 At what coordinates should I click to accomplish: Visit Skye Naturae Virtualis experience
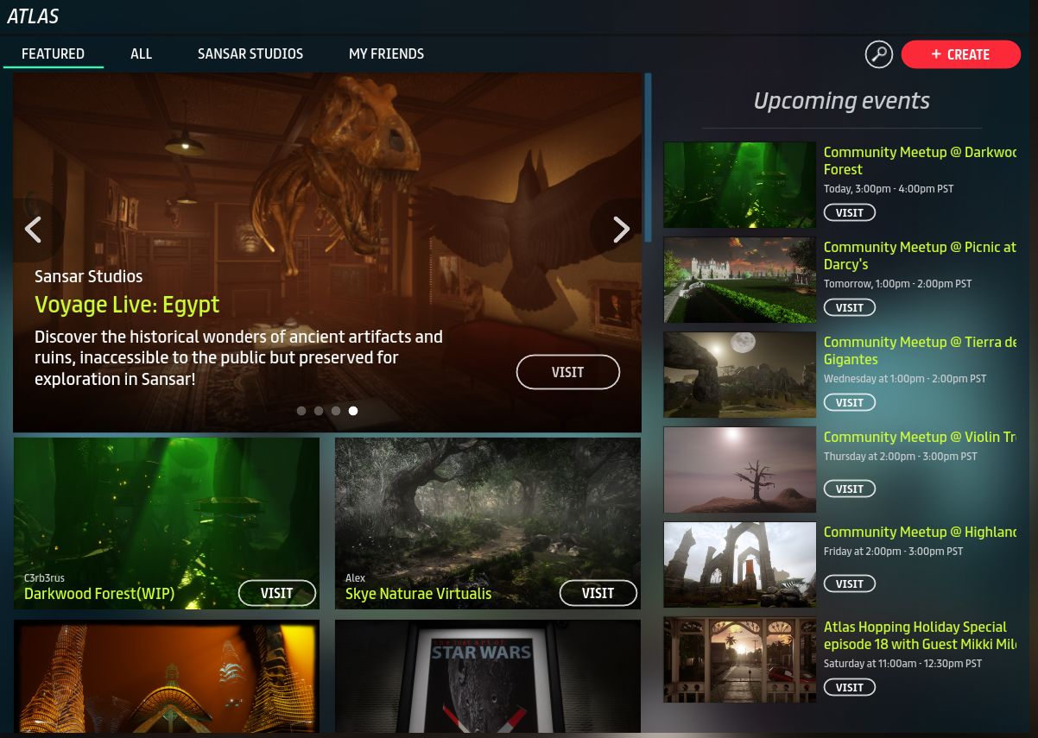point(598,593)
